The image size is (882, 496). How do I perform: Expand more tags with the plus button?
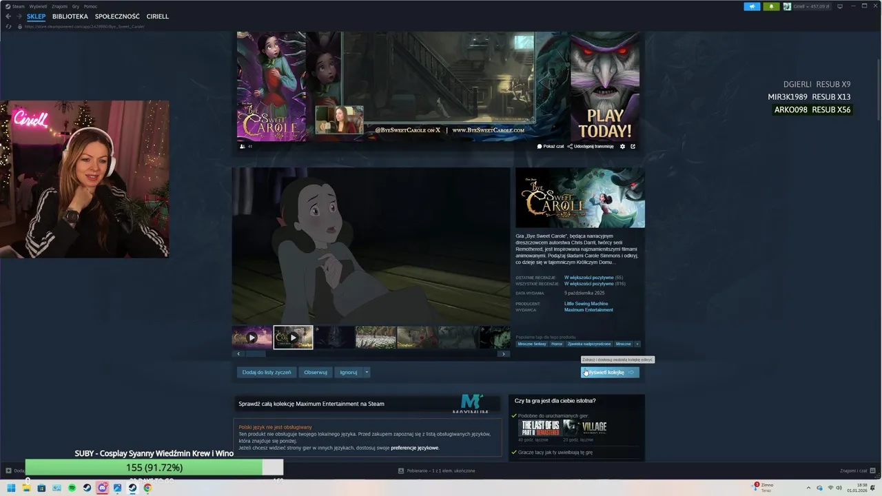click(x=637, y=344)
